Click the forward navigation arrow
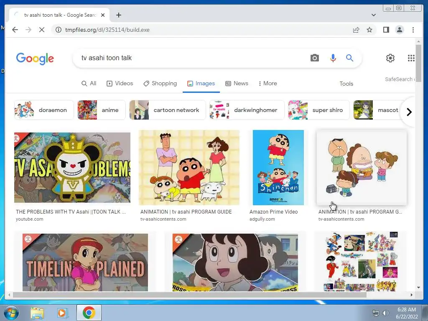This screenshot has width=428, height=321. (28, 30)
